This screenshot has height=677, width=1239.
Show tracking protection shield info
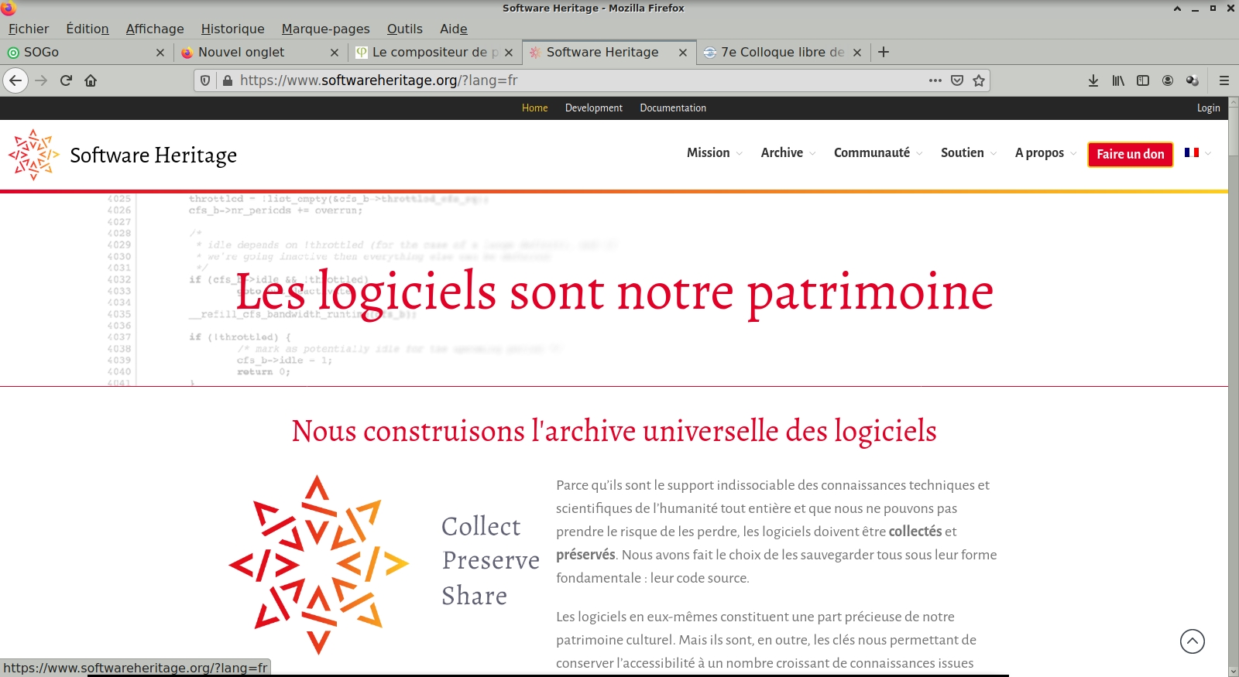[x=205, y=80]
